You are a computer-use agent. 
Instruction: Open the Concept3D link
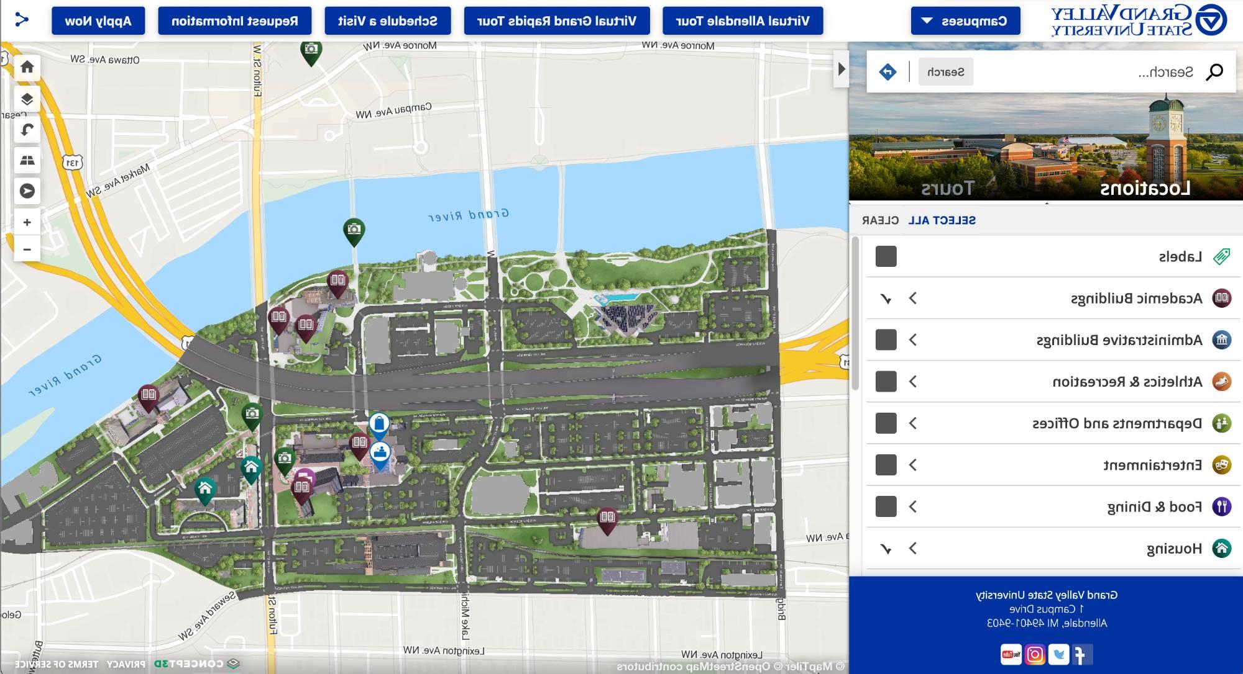pos(196,664)
